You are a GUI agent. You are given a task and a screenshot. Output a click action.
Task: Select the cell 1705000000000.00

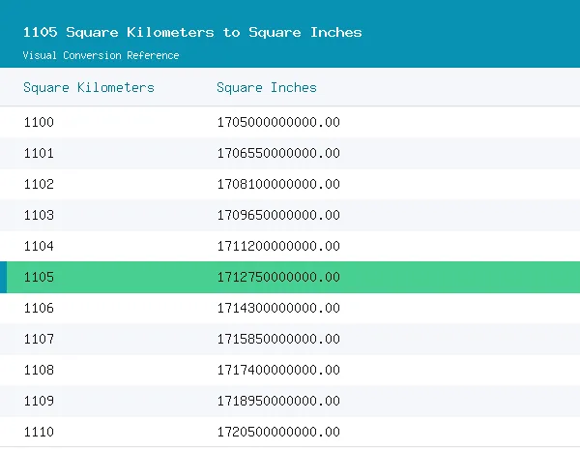coord(278,122)
